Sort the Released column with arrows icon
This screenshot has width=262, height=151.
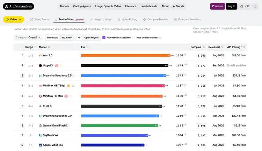click(222, 47)
